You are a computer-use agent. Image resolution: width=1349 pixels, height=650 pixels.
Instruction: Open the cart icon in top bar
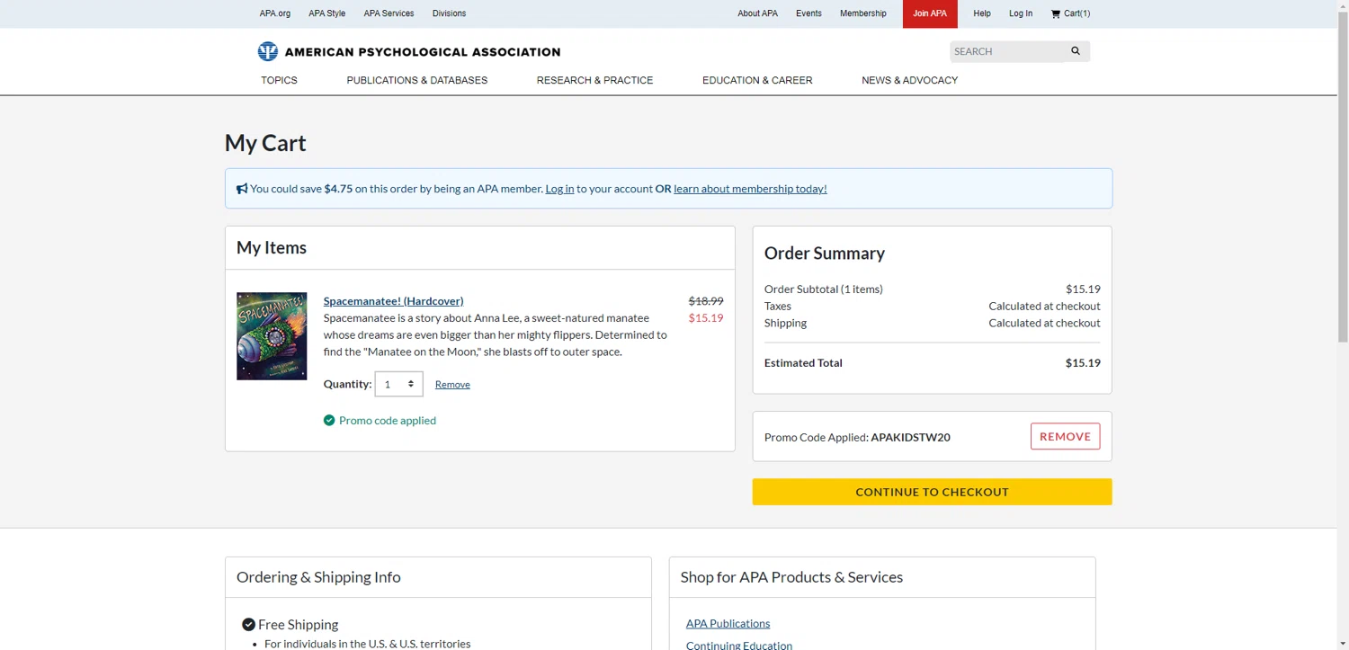1056,13
